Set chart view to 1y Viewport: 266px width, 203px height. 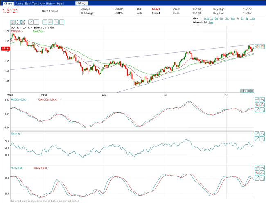(238, 18)
